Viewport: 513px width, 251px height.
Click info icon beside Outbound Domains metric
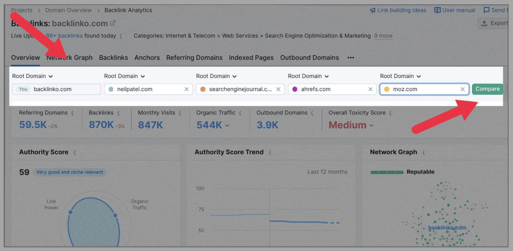click(x=312, y=113)
